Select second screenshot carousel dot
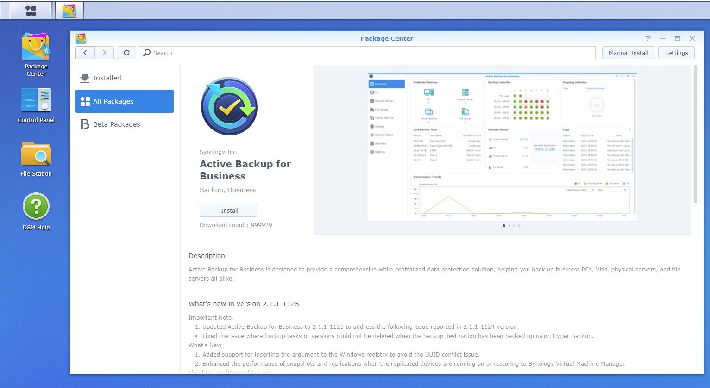 [x=509, y=226]
